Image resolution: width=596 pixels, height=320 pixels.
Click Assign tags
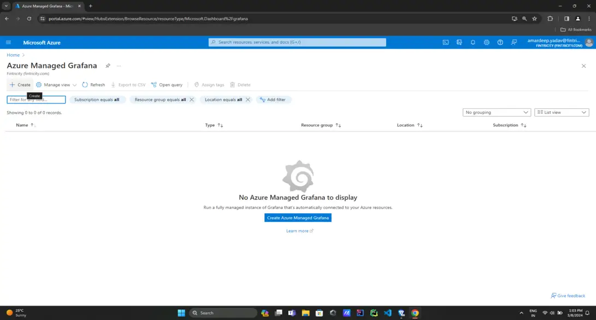pyautogui.click(x=209, y=85)
